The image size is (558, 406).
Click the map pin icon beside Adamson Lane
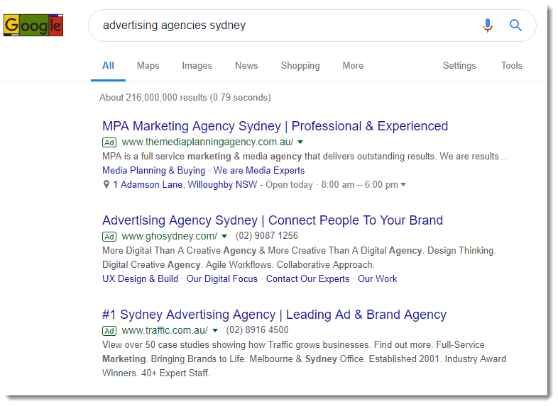(x=106, y=185)
